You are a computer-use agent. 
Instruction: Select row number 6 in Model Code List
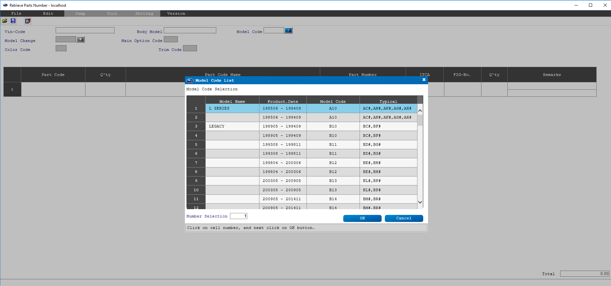(196, 153)
